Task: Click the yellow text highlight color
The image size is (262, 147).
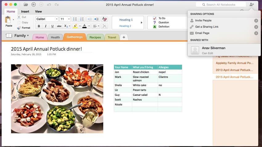Action: click(x=75, y=26)
